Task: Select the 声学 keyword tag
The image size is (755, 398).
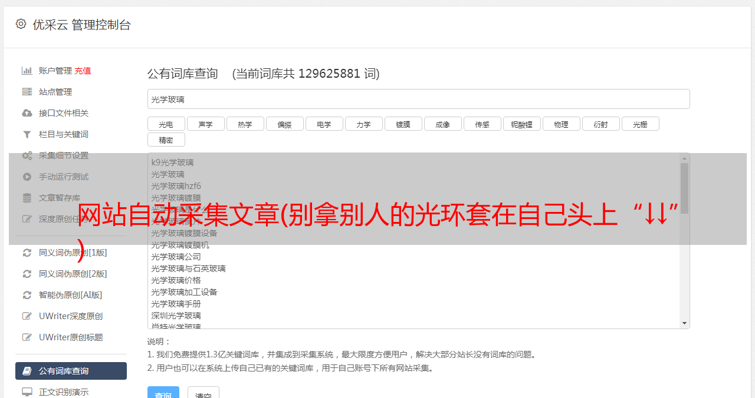Action: [x=205, y=124]
